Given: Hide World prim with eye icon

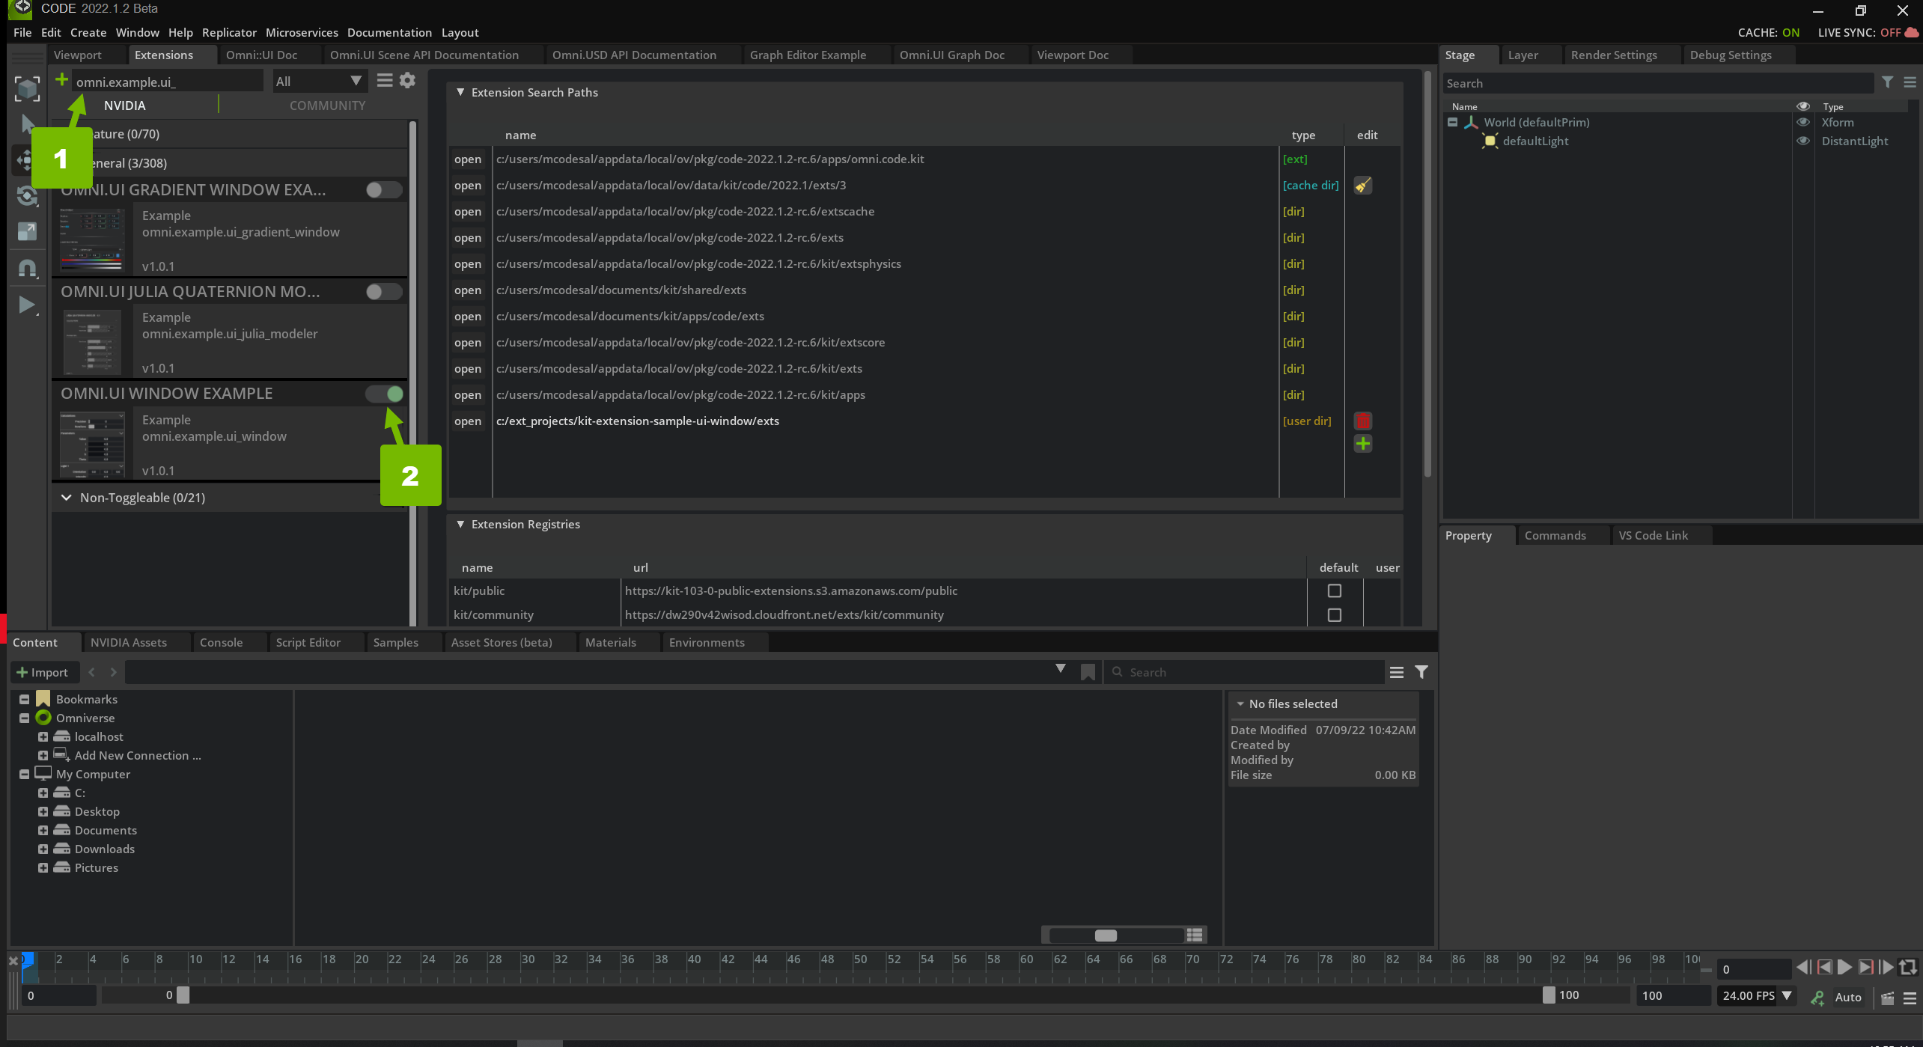Looking at the screenshot, I should tap(1803, 122).
